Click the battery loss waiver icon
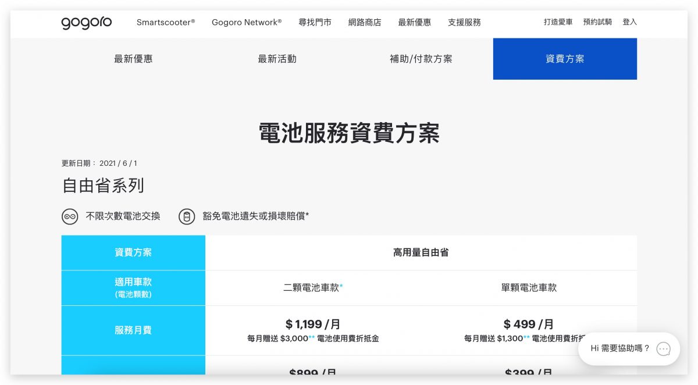This screenshot has height=385, width=698. point(187,216)
